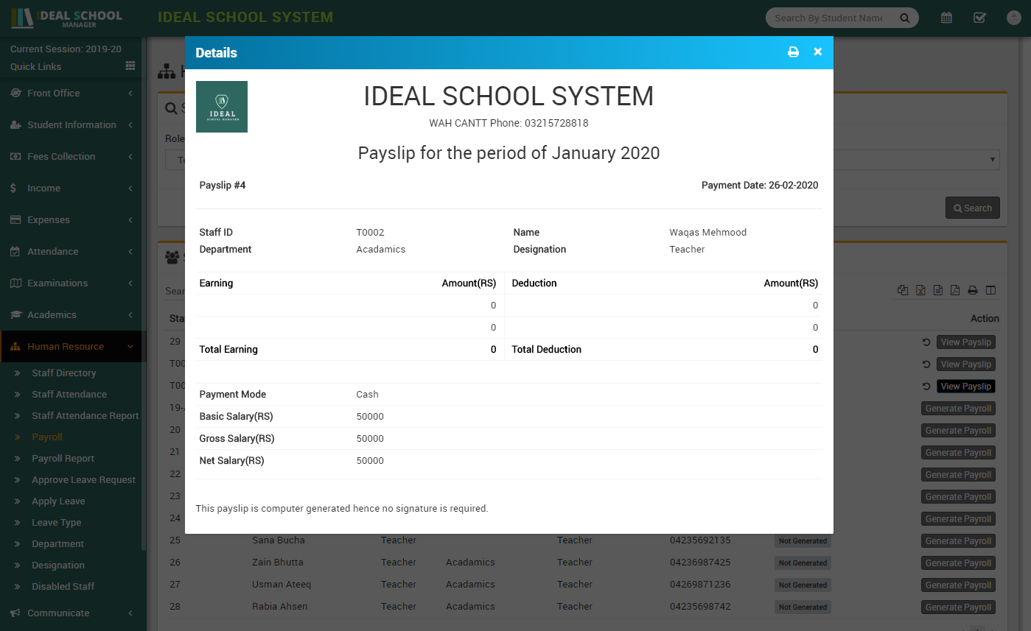Close the Details payslip dialog
The image size is (1031, 631).
(817, 52)
